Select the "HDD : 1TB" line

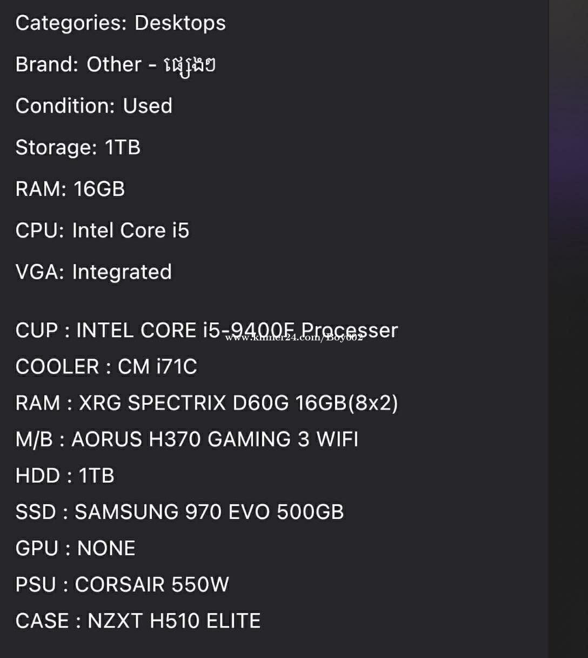pyautogui.click(x=65, y=476)
